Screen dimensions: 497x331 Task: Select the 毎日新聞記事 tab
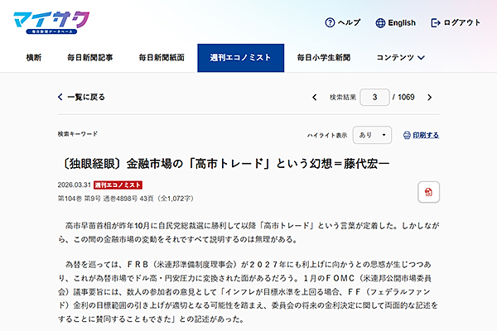click(90, 58)
